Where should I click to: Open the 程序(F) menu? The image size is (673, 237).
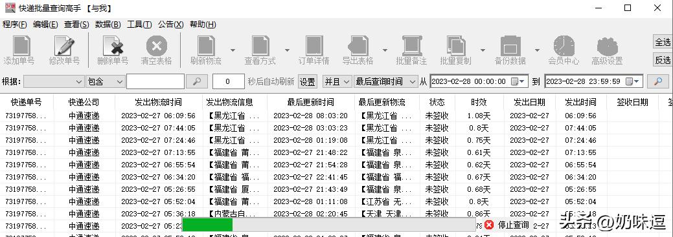(15, 25)
